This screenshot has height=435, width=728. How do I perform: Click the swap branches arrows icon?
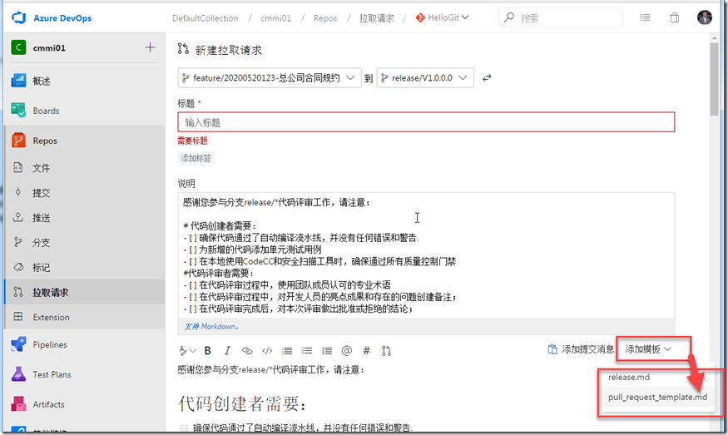487,78
